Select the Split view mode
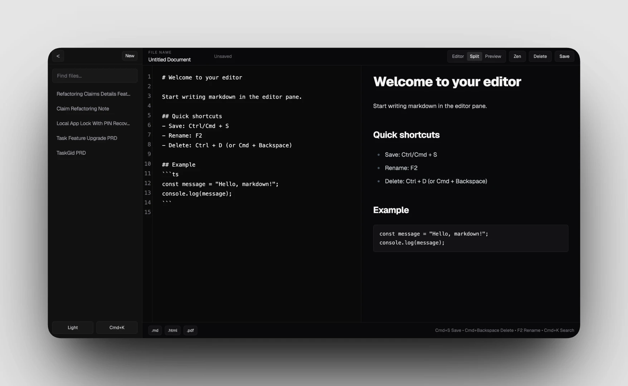 click(474, 56)
